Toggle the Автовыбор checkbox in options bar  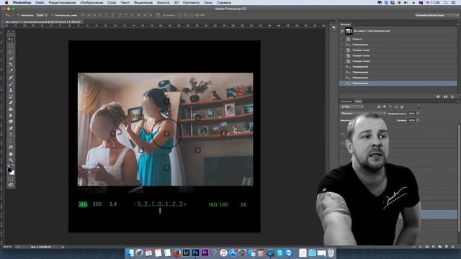point(19,15)
